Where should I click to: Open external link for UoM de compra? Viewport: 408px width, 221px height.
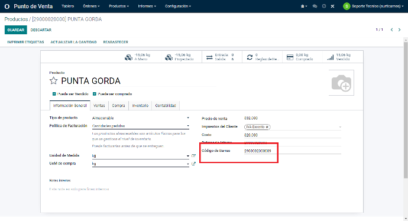(193, 164)
